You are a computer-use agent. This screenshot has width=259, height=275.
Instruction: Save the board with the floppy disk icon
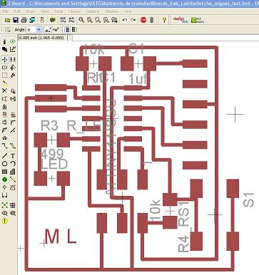click(x=16, y=20)
